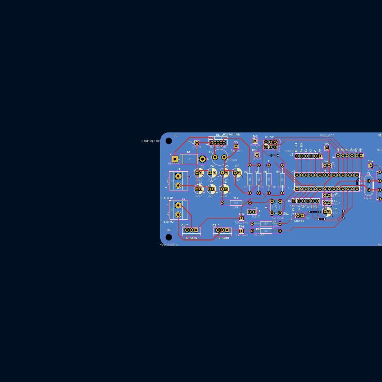The height and width of the screenshot is (382, 382).
Task: Click the TP1 Reg_In test point pad
Action: 197,143
